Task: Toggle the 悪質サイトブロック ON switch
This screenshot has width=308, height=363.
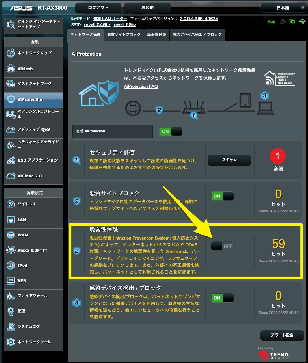Action: [222, 196]
